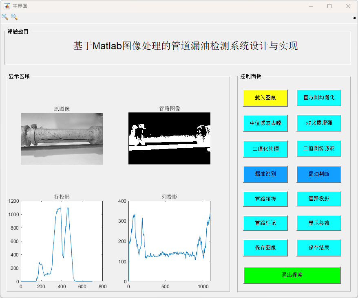Click the small arrow at toolbar's right end
Image resolution: width=358 pixels, height=298 pixels.
[354, 18]
